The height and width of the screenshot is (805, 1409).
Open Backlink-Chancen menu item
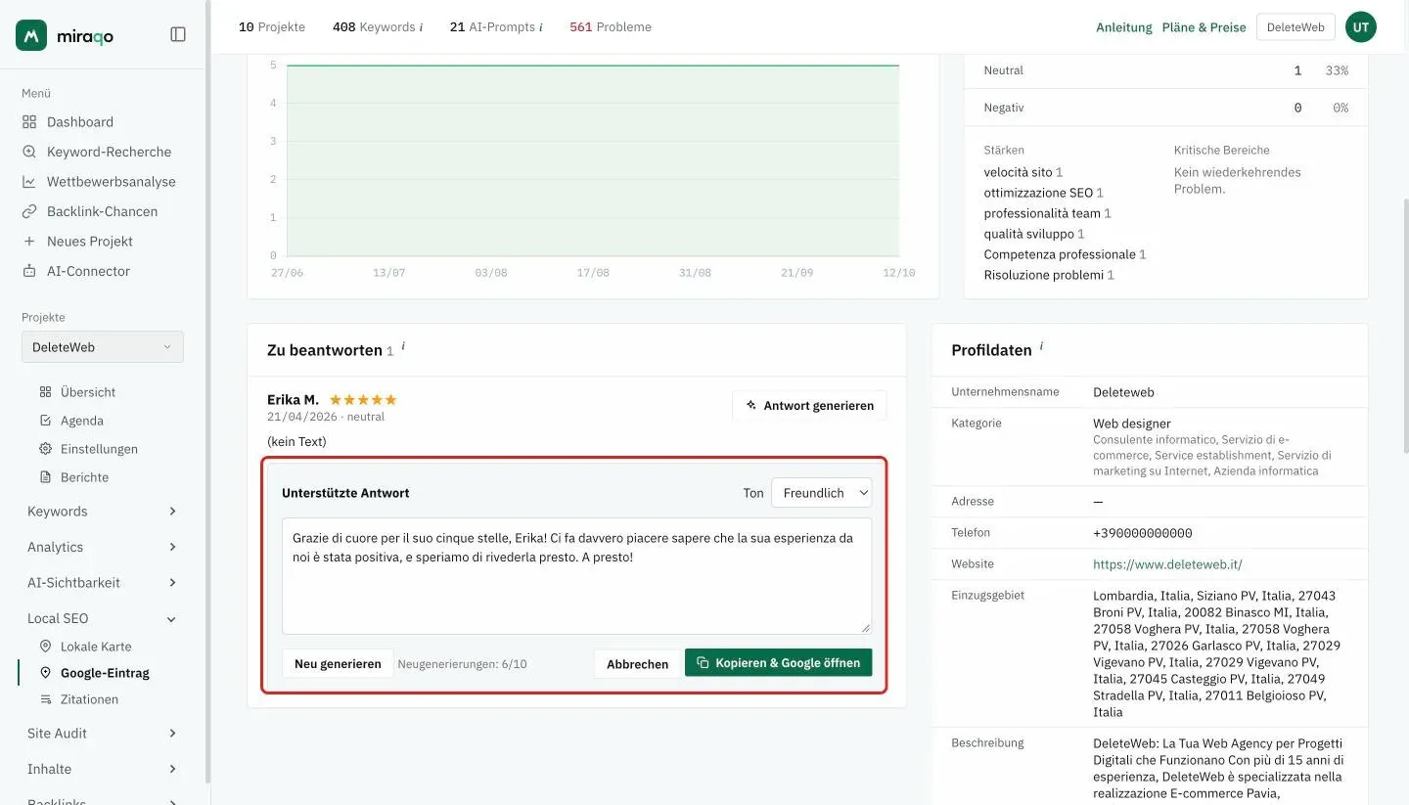(x=103, y=211)
